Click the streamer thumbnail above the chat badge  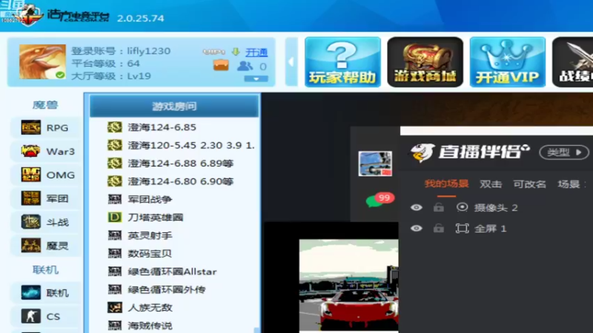pyautogui.click(x=375, y=164)
